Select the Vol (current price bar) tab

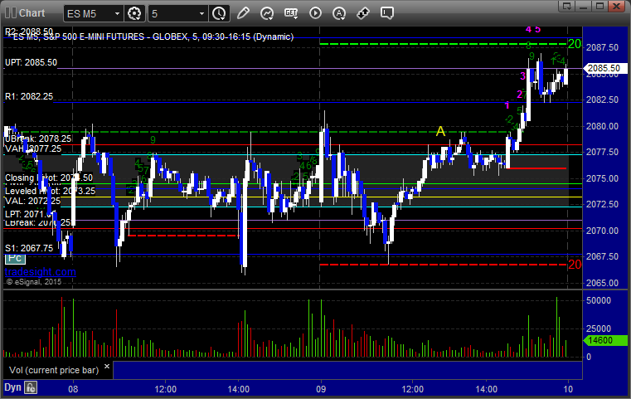coord(54,370)
